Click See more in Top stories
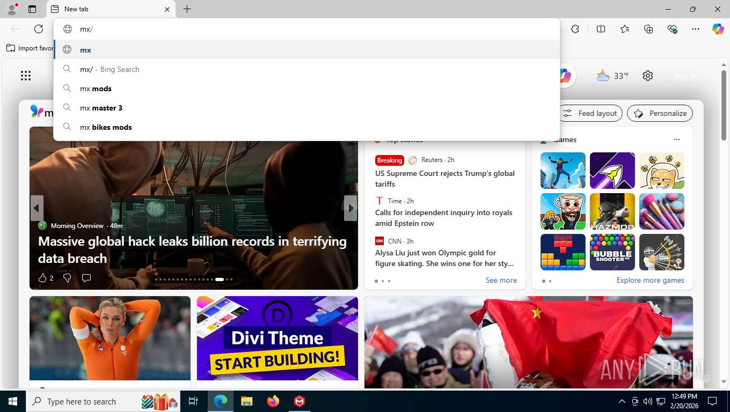 (501, 280)
